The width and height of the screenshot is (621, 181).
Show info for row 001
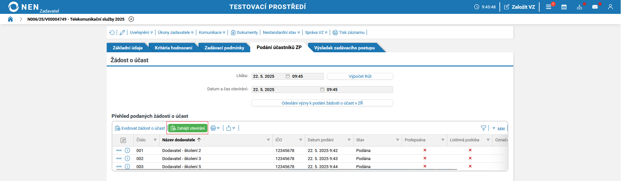(127, 150)
